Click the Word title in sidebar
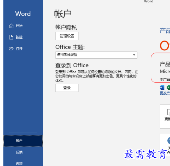170x166 pixels. [23, 14]
